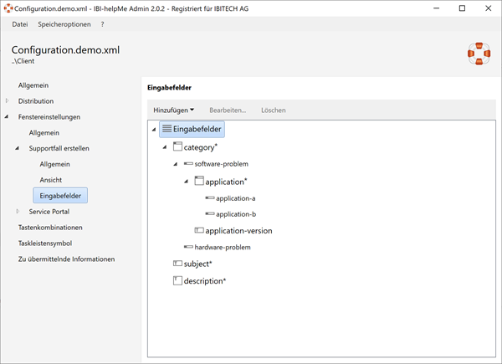502x364 pixels.
Task: Select the category* field label
Action: (x=201, y=147)
